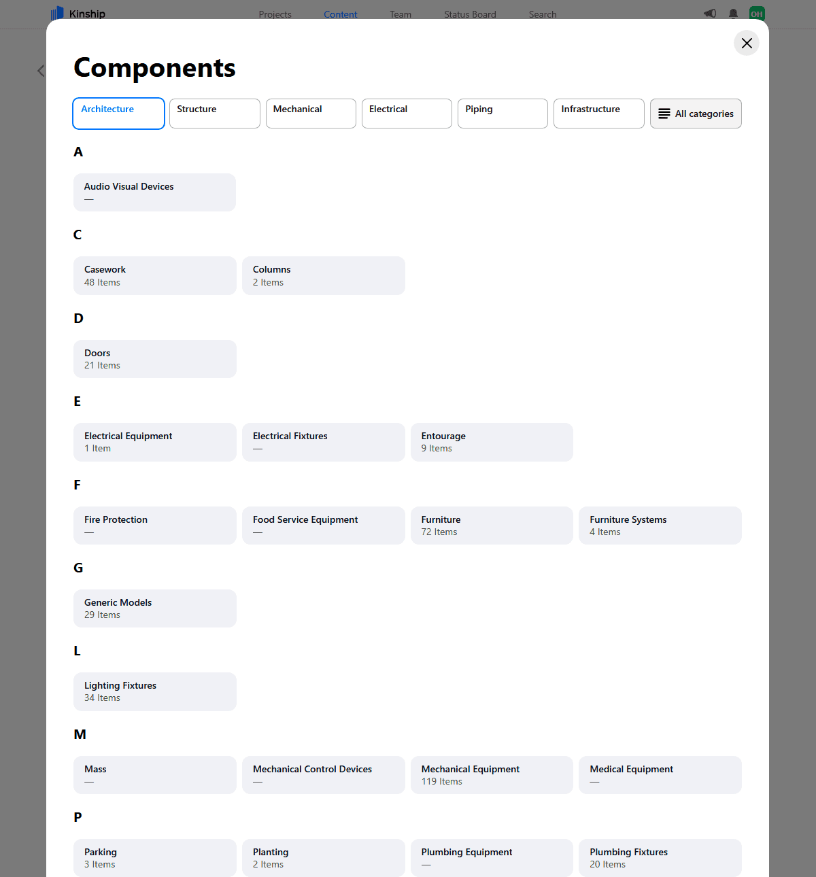Open the announcements megaphone icon

pyautogui.click(x=709, y=13)
